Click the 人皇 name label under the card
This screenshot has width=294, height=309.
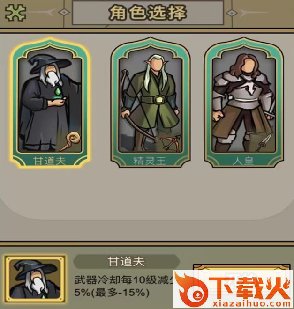[x=243, y=161]
